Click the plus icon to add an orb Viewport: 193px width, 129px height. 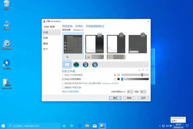point(143,70)
